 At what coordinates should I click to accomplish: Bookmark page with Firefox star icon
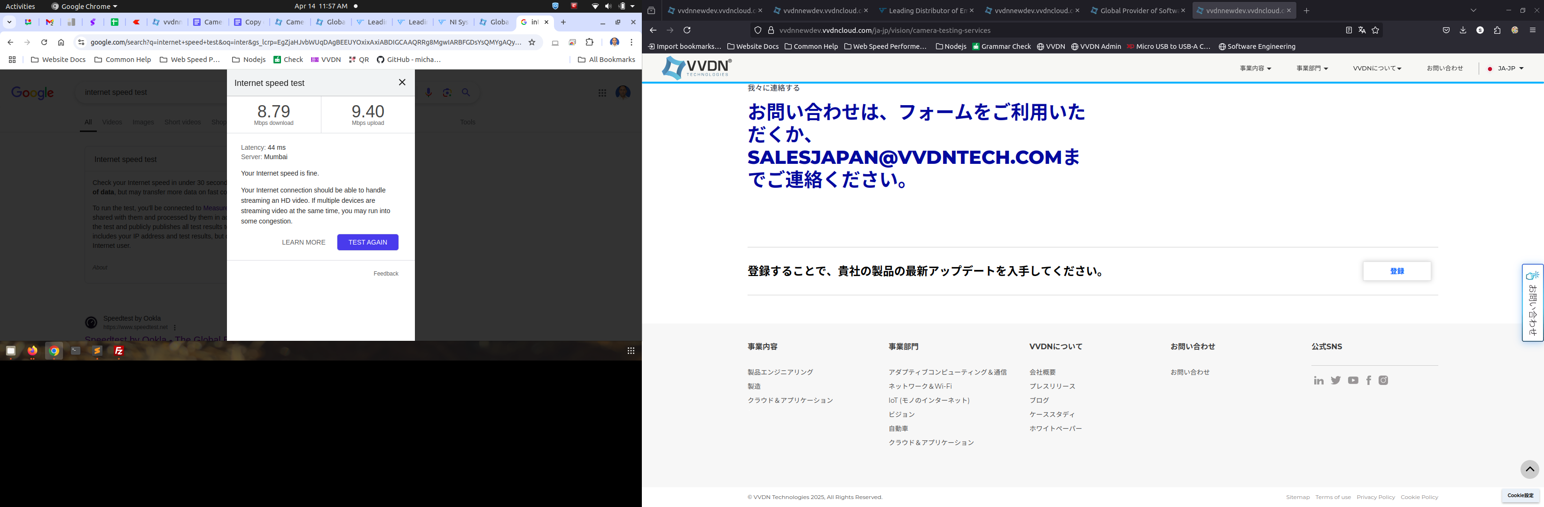point(1376,31)
